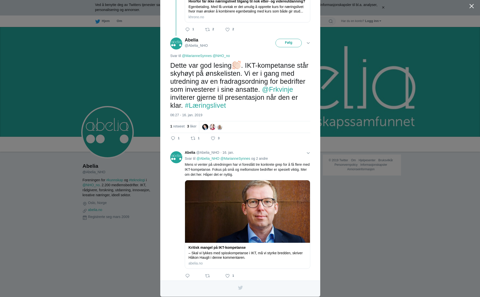
Task: Open the Logg inn dropdown
Action: coord(373,21)
